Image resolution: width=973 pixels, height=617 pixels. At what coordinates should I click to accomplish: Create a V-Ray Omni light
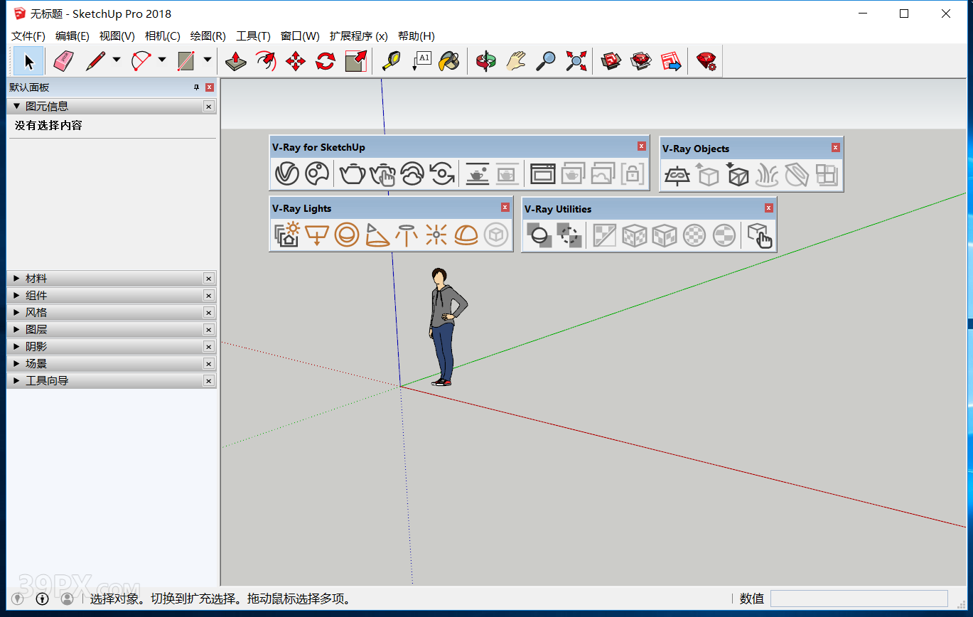coord(436,235)
